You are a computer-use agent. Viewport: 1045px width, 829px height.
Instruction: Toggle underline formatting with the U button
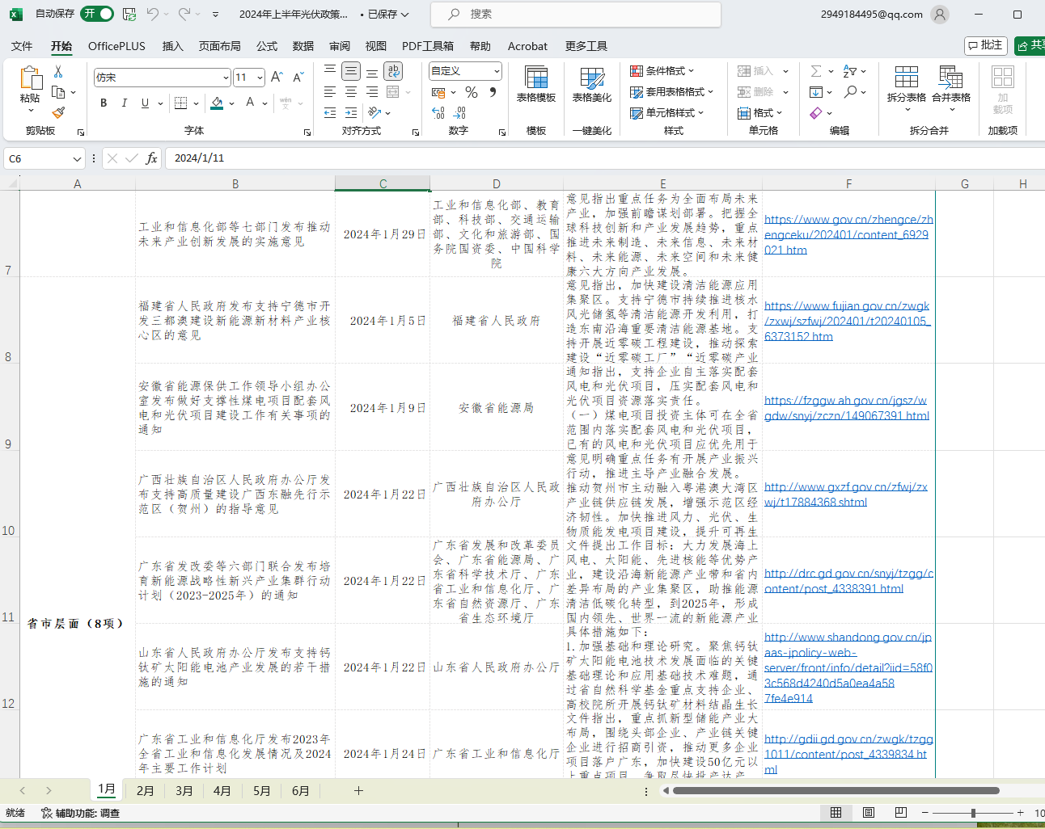coord(145,103)
